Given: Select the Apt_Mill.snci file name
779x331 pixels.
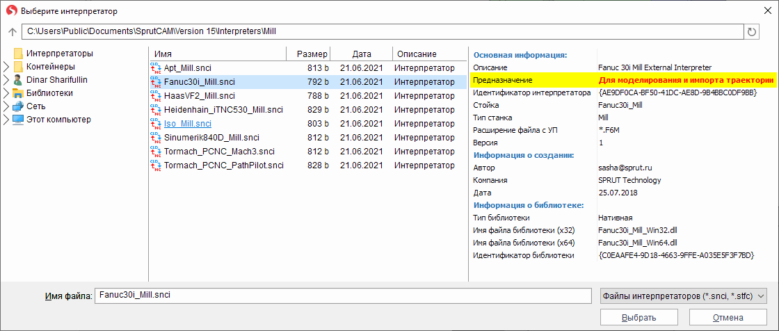Looking at the screenshot, I should pos(188,68).
